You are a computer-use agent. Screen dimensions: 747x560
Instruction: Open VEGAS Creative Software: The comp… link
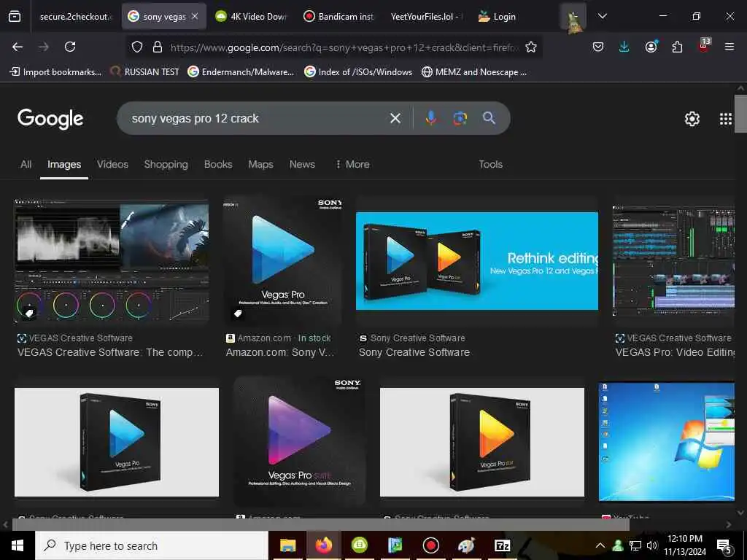tap(110, 352)
